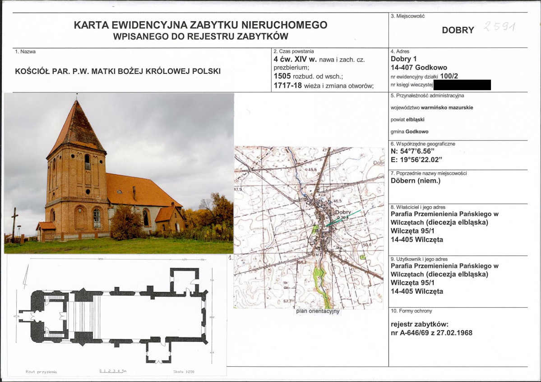
Task: Click the church photograph thumbnail
Action: (x=119, y=173)
